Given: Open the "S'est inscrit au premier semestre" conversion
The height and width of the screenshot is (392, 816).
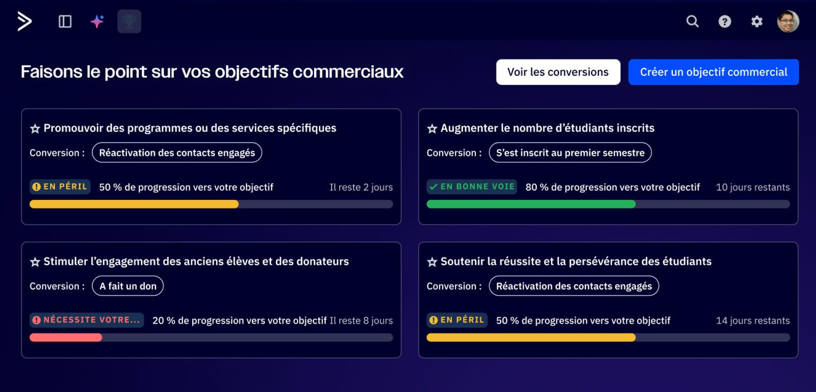Looking at the screenshot, I should coord(570,153).
